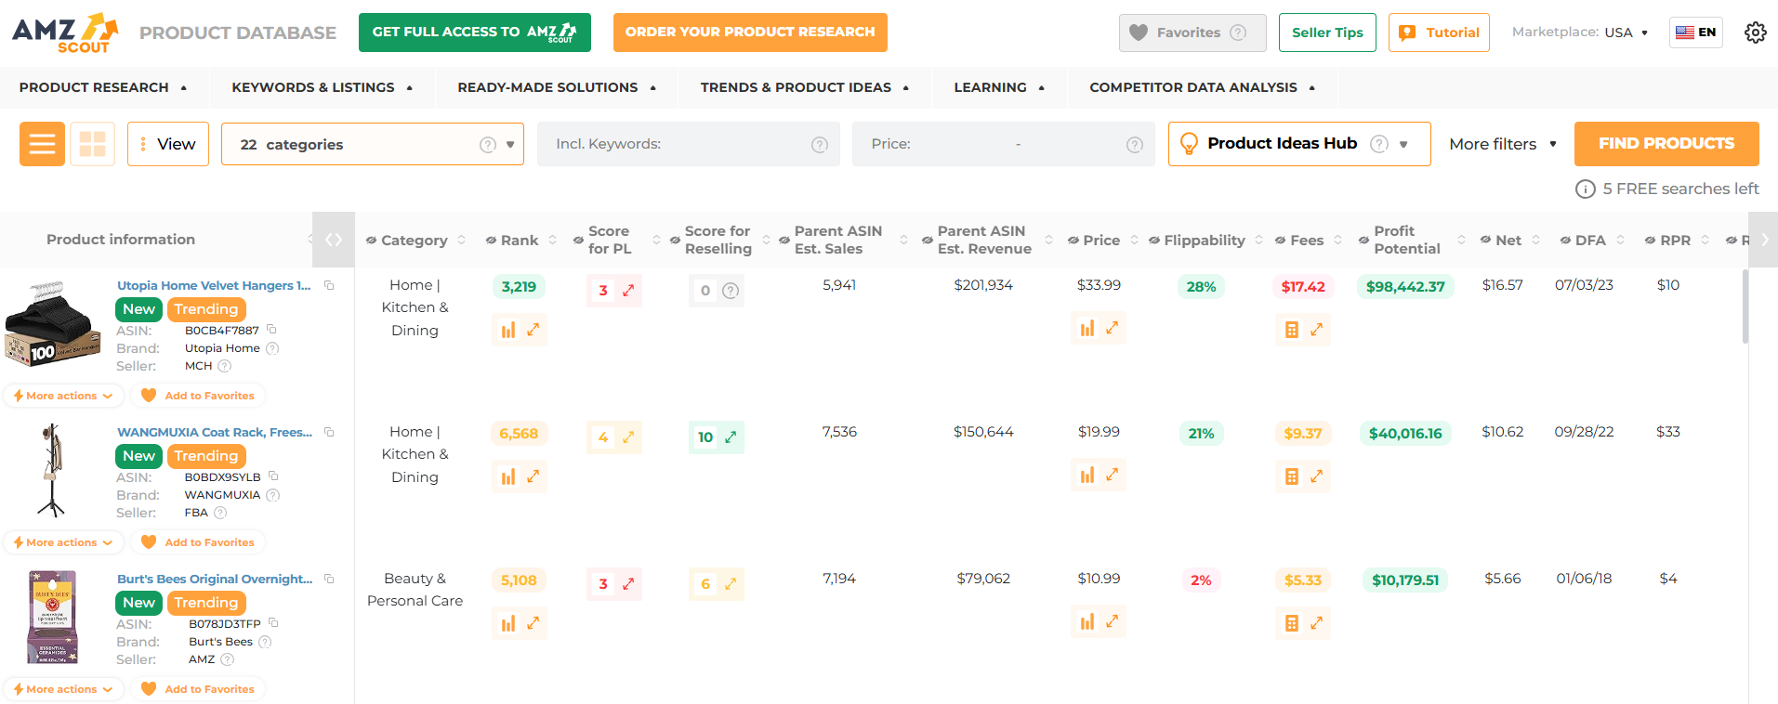
Task: Open the Product Research menu
Action: point(103,87)
